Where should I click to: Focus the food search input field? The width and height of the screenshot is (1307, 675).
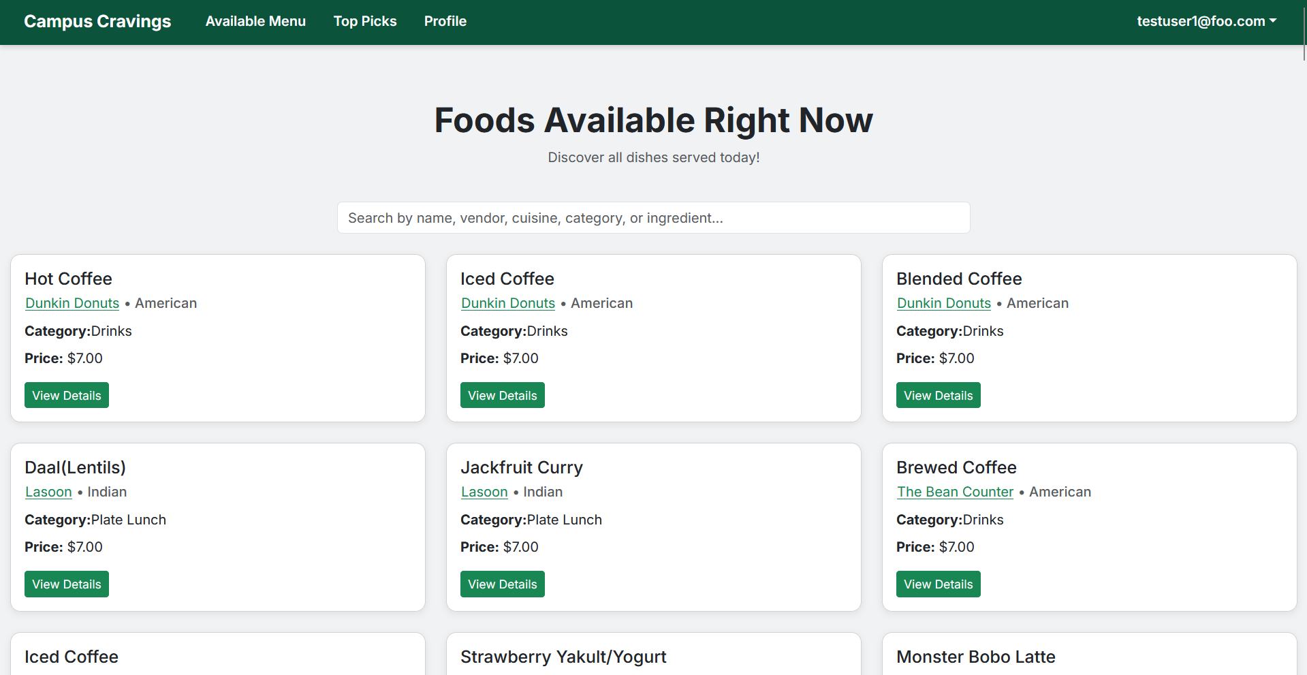(653, 218)
